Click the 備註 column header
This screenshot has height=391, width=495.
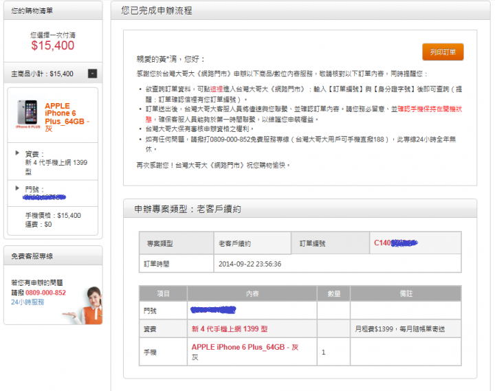406,293
